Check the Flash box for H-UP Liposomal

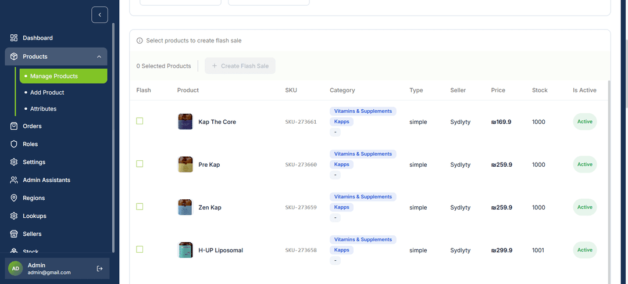pos(140,250)
